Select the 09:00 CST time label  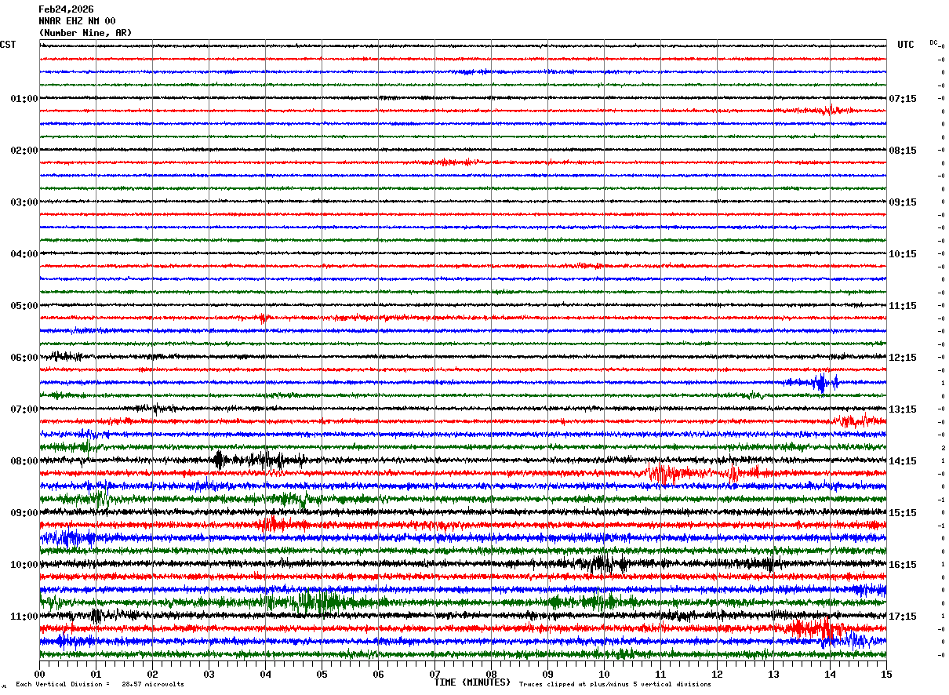point(24,513)
